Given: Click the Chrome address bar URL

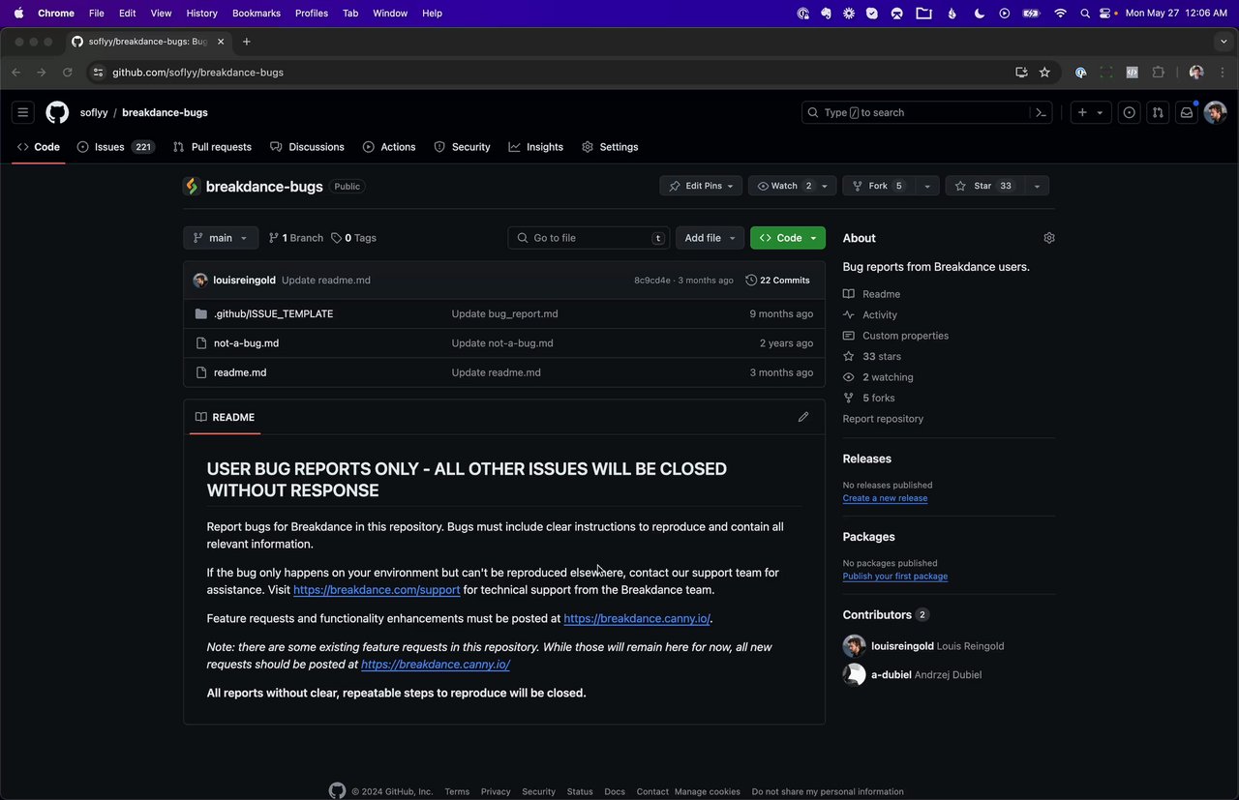Looking at the screenshot, I should tap(197, 72).
